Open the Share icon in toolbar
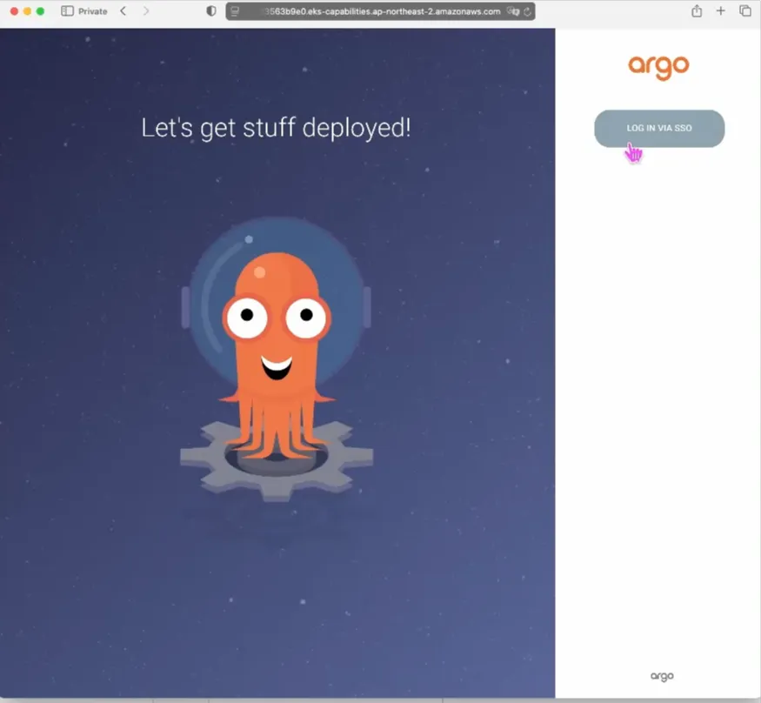Image resolution: width=761 pixels, height=703 pixels. [x=697, y=10]
